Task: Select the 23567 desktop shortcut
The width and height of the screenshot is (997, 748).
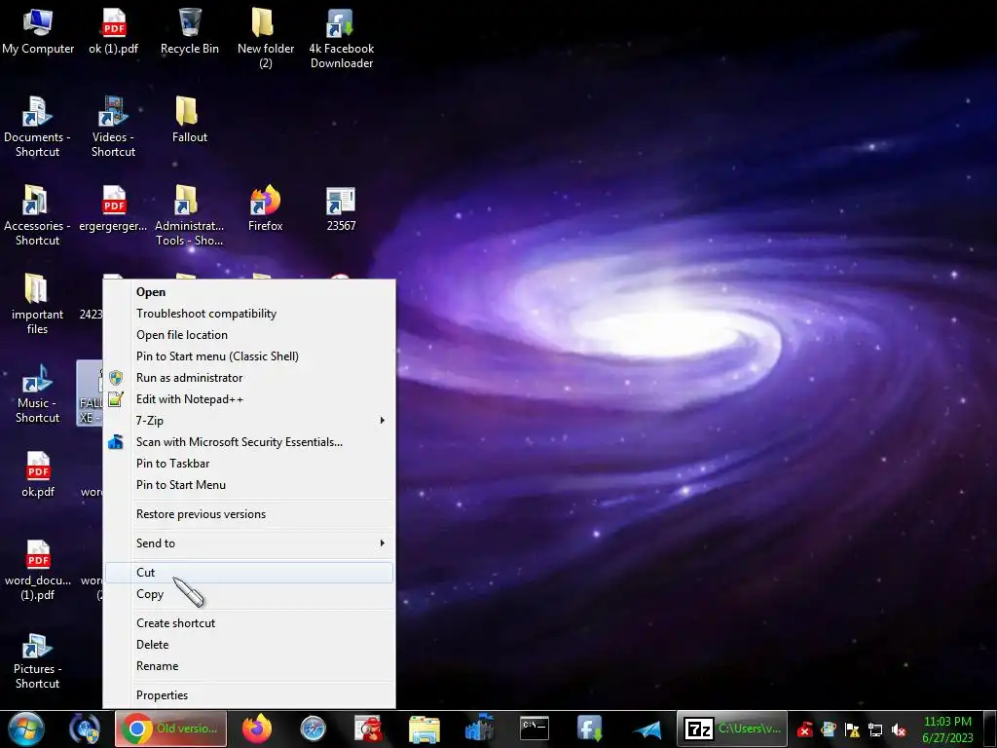Action: coord(342,208)
